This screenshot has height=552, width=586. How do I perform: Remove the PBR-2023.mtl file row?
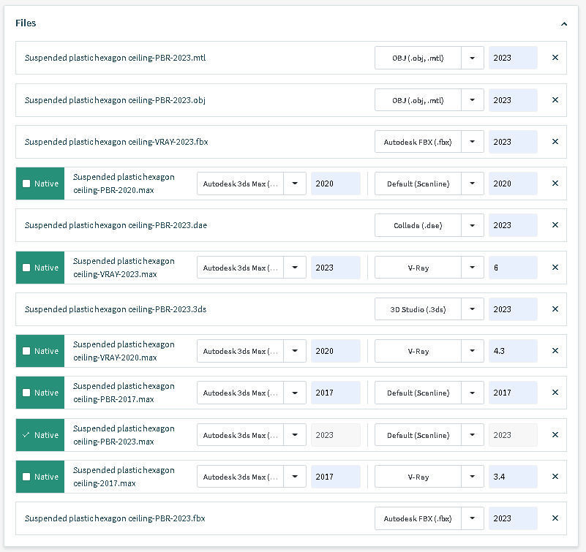pyautogui.click(x=555, y=58)
